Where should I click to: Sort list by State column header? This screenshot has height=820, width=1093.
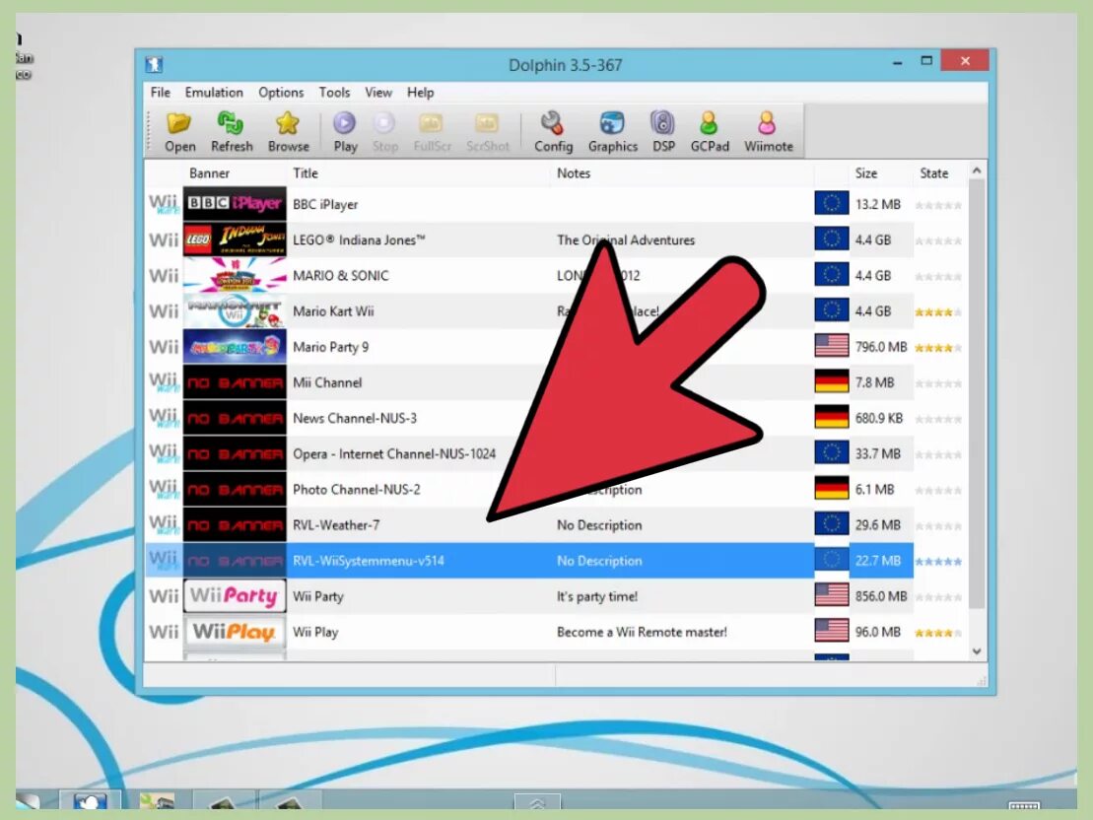(934, 173)
